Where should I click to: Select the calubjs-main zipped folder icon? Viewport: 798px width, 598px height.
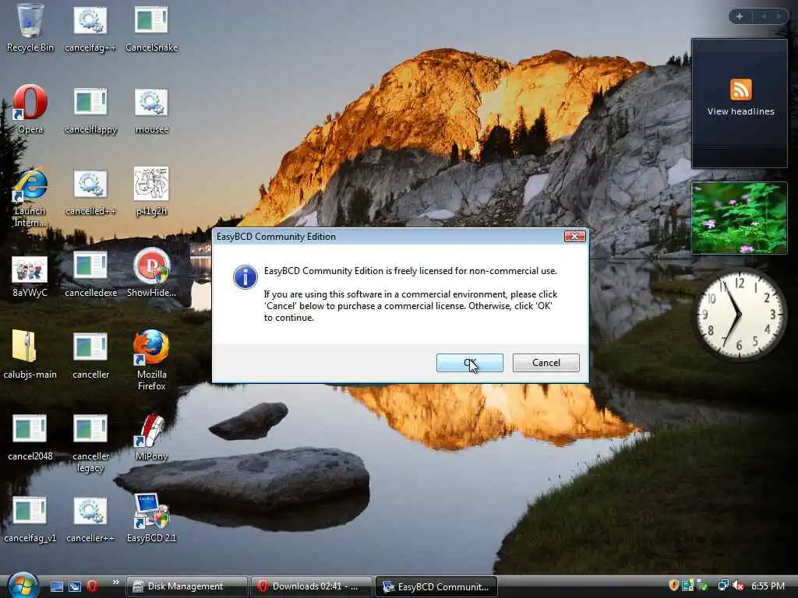click(x=30, y=355)
